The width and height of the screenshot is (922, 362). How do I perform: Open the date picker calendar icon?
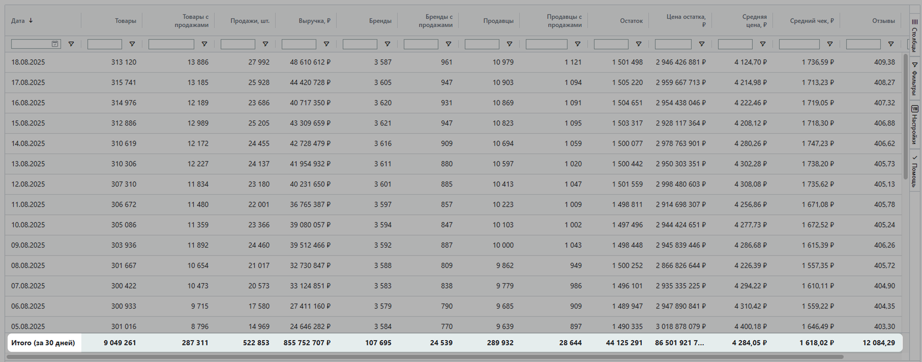[55, 44]
